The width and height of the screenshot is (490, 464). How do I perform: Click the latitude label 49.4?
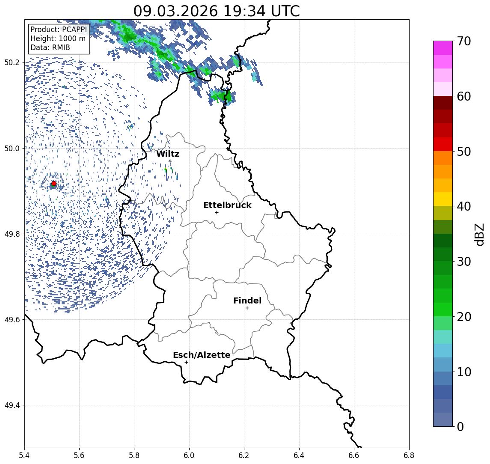(x=12, y=405)
